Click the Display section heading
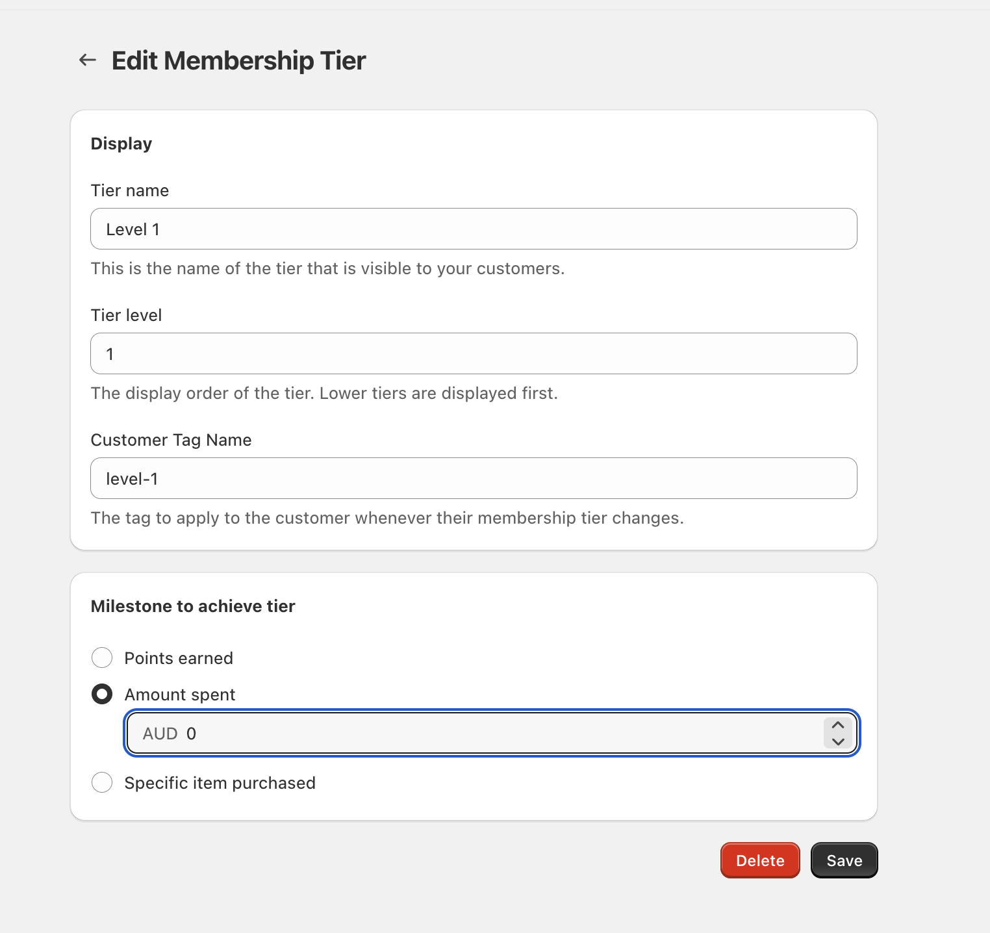Viewport: 990px width, 933px height. (x=121, y=143)
